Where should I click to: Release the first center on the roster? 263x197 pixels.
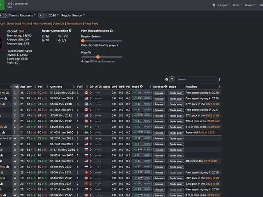point(159,93)
